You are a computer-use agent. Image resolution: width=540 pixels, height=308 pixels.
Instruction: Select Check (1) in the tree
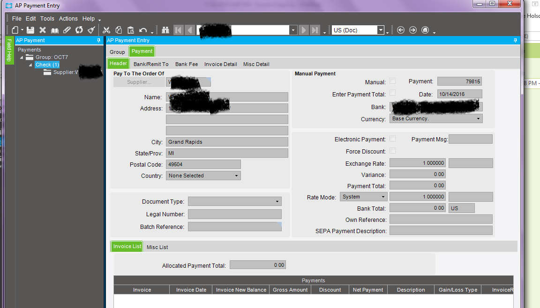(x=47, y=65)
